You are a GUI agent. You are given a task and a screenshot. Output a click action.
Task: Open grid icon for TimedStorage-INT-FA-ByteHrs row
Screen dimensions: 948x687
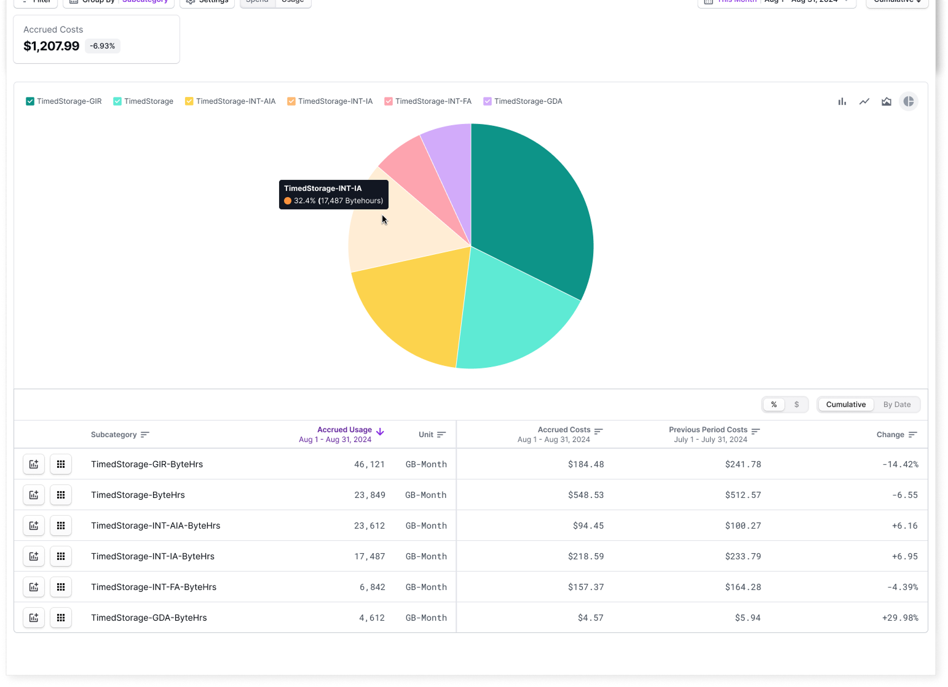point(61,587)
